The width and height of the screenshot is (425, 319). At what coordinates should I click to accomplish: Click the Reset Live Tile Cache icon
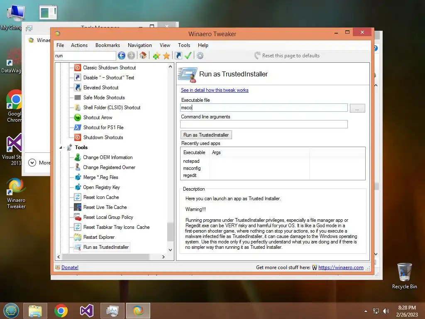tap(78, 207)
